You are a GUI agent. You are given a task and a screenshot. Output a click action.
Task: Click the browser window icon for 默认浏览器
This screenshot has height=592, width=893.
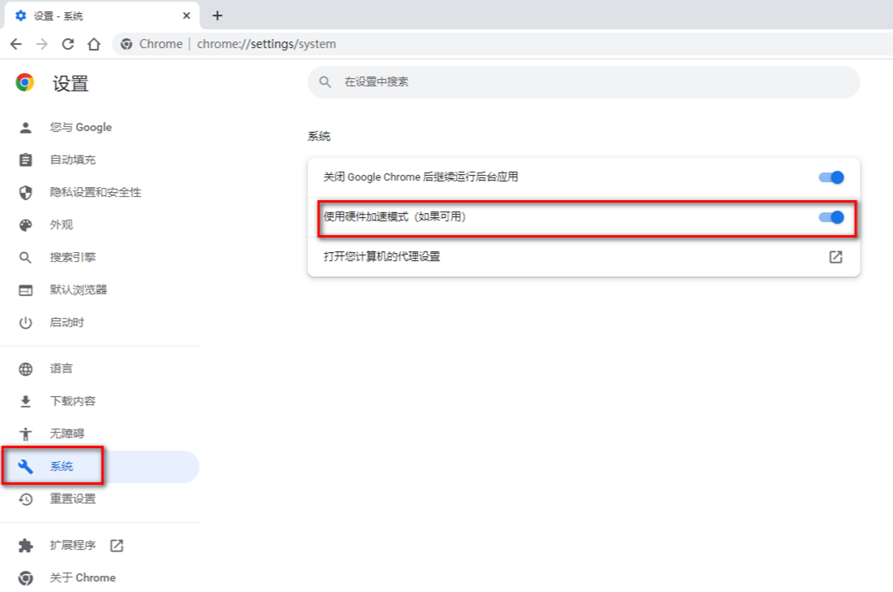(x=26, y=290)
